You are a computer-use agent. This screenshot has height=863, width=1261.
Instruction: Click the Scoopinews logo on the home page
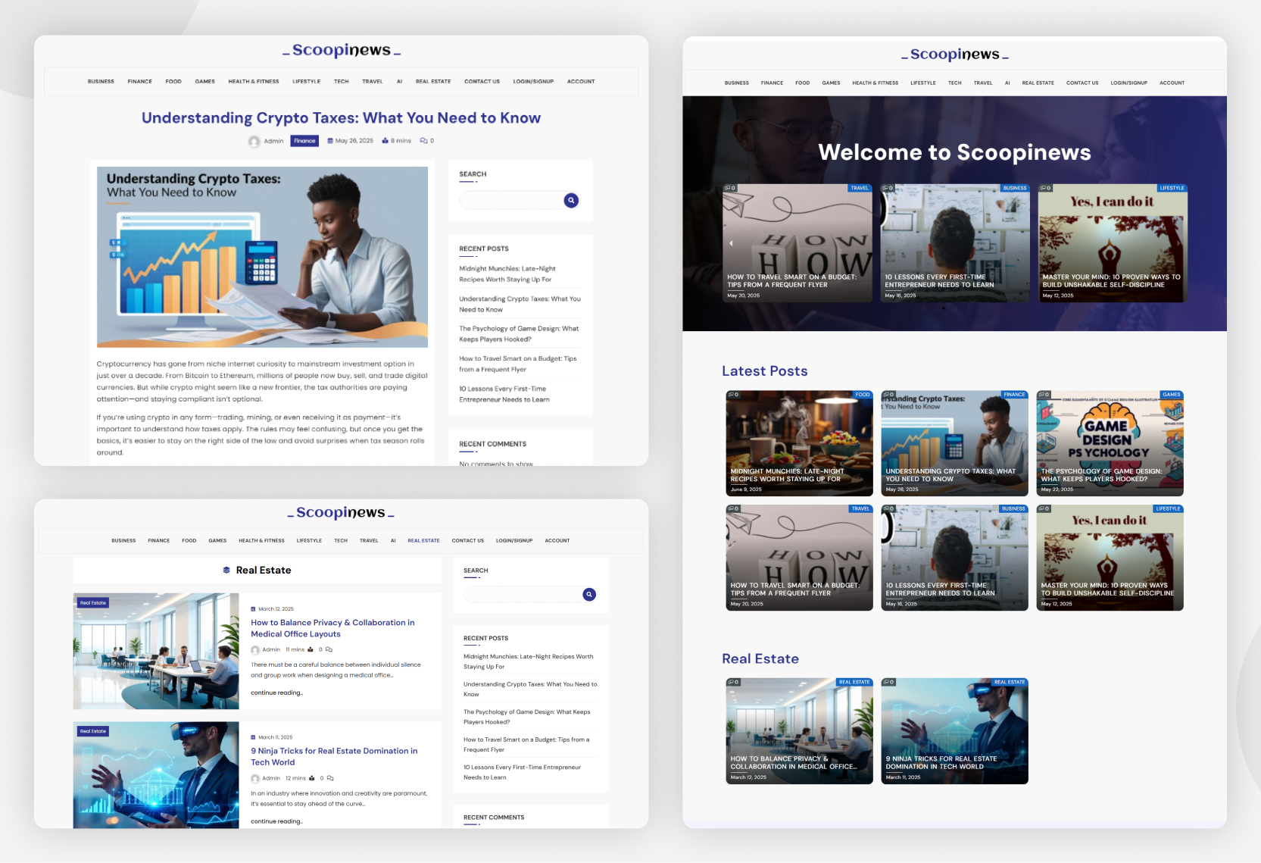coord(955,55)
